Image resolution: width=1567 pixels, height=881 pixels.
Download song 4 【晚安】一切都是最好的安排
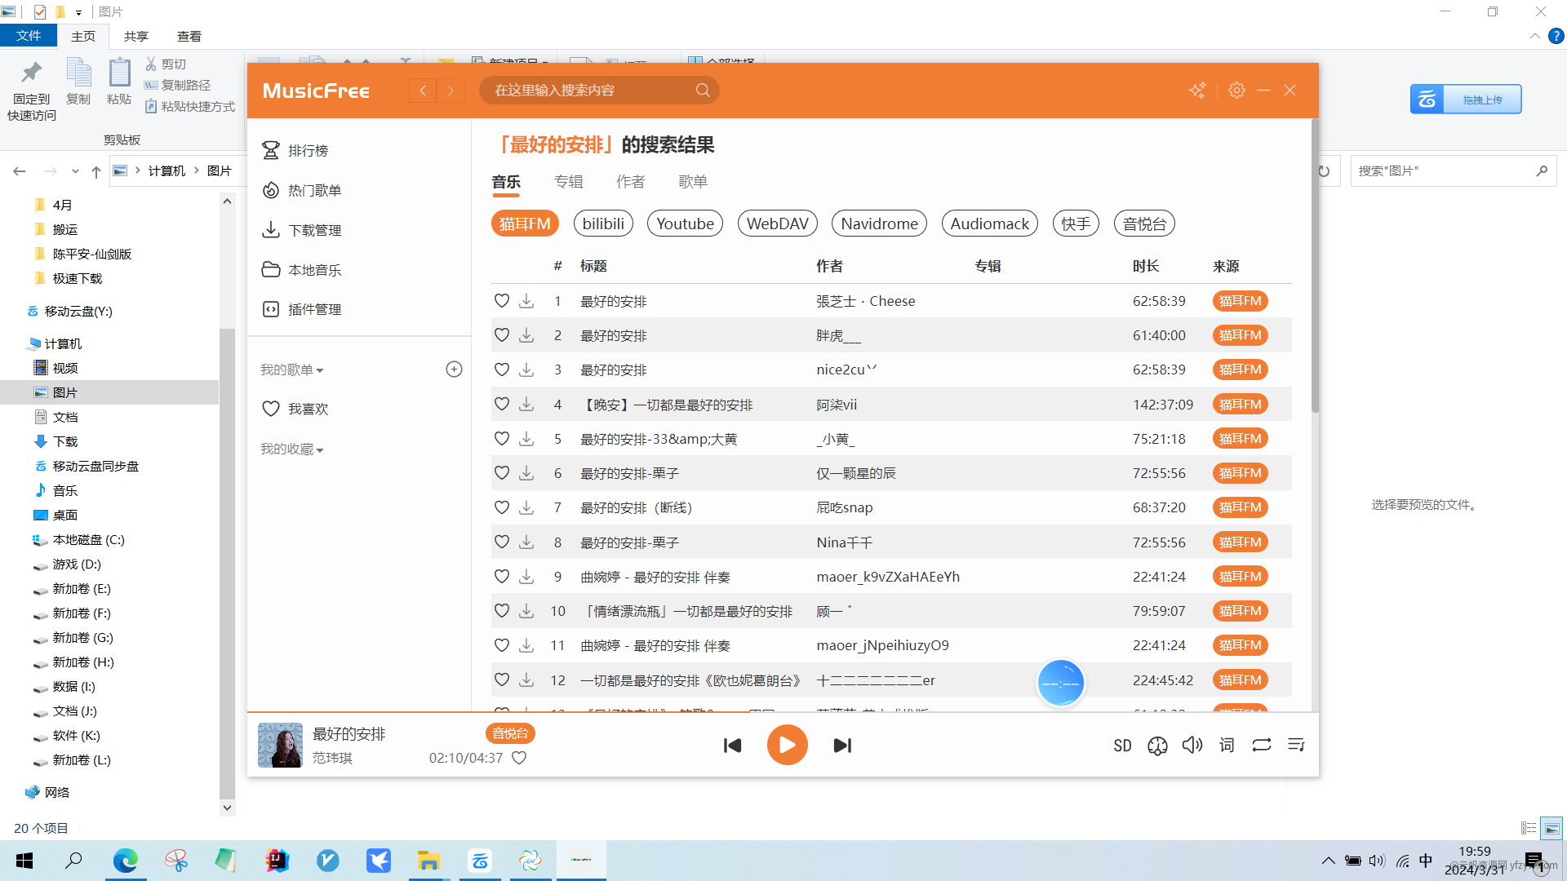click(526, 405)
